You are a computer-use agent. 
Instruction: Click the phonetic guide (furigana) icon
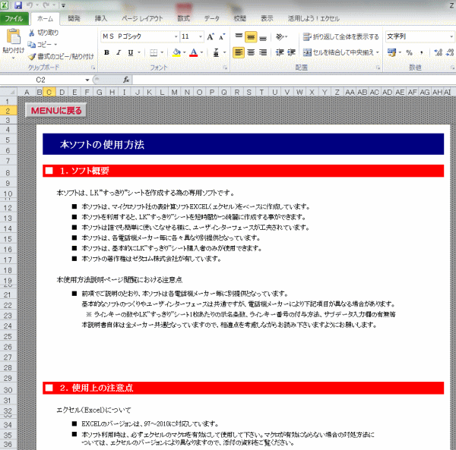[216, 52]
